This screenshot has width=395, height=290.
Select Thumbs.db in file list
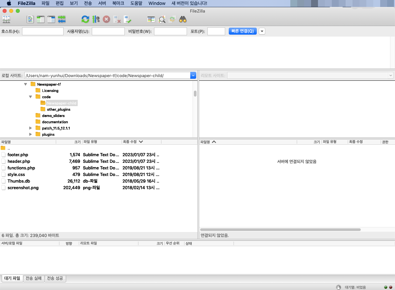click(x=19, y=181)
